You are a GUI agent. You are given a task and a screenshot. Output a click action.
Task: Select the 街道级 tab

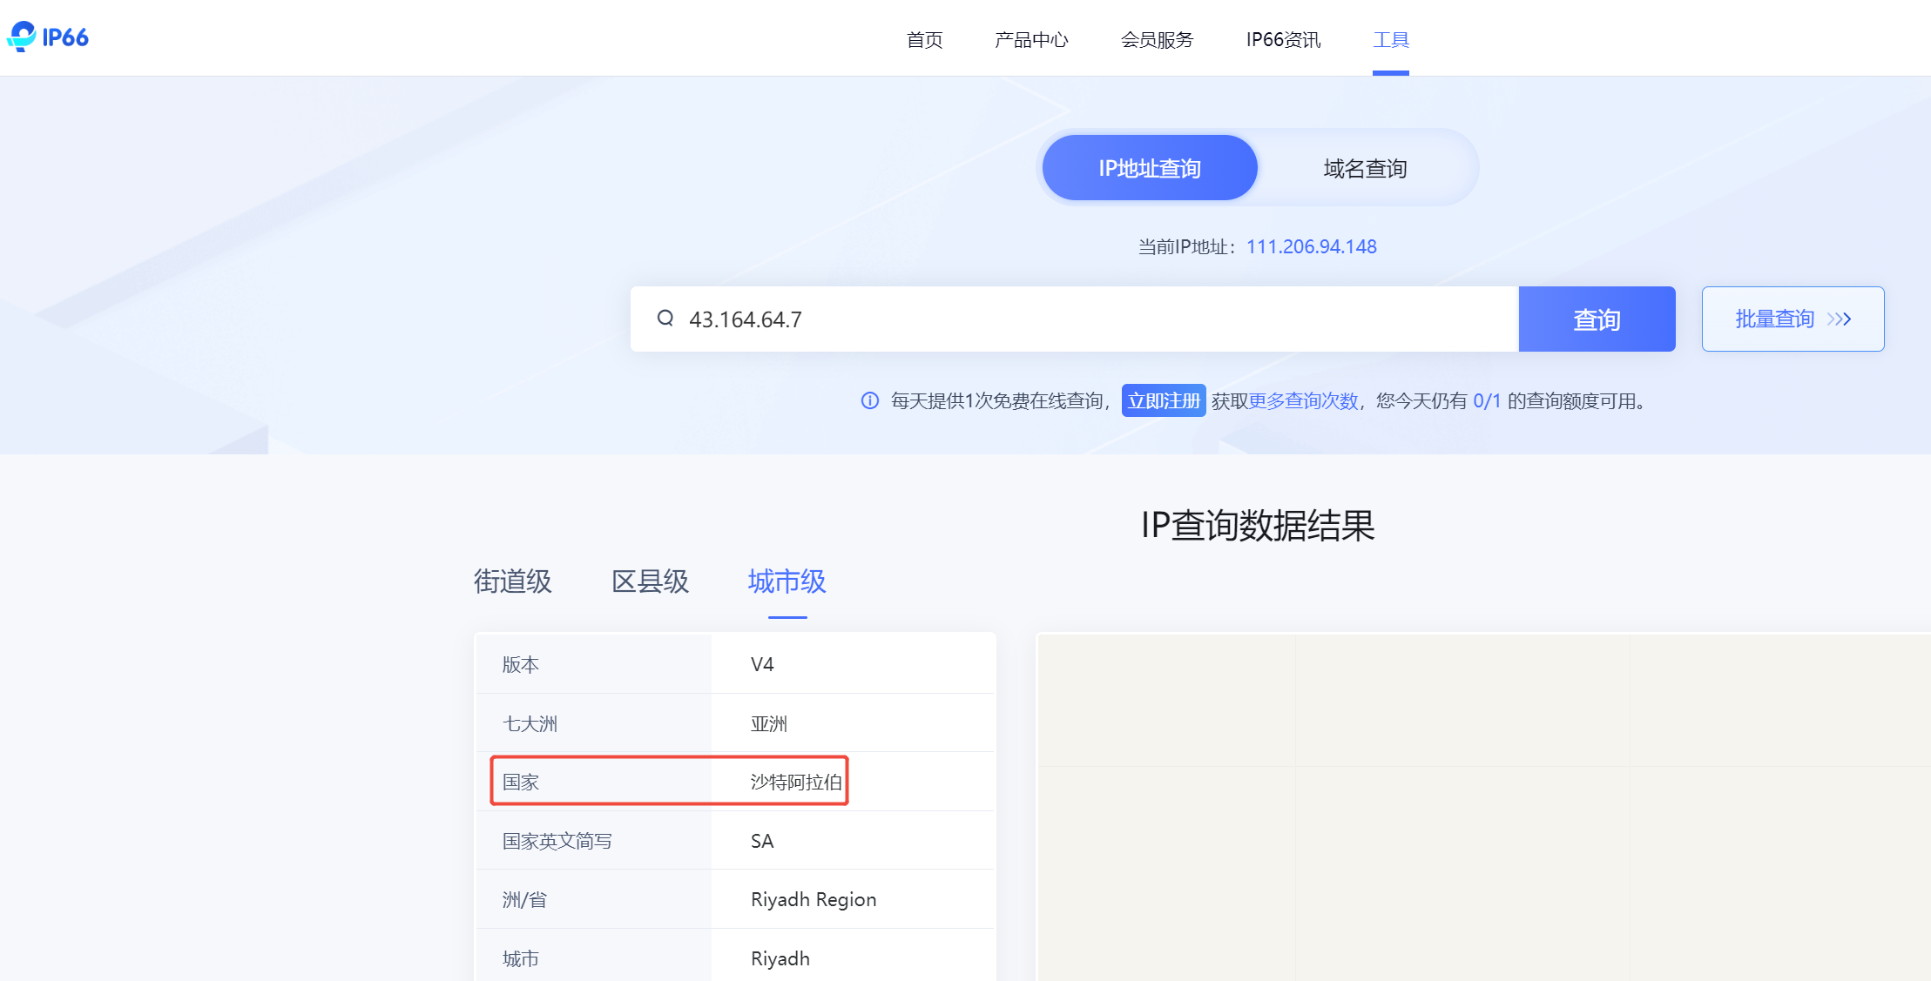[x=512, y=581]
